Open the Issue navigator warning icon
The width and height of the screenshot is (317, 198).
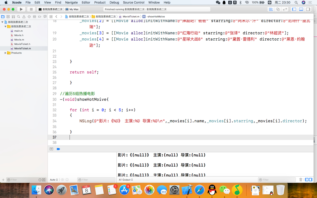(24, 16)
